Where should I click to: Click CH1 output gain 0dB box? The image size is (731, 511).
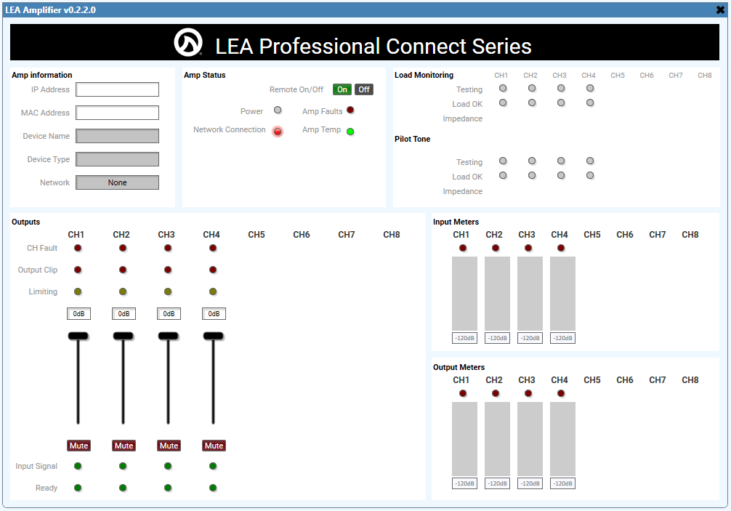[x=78, y=314]
